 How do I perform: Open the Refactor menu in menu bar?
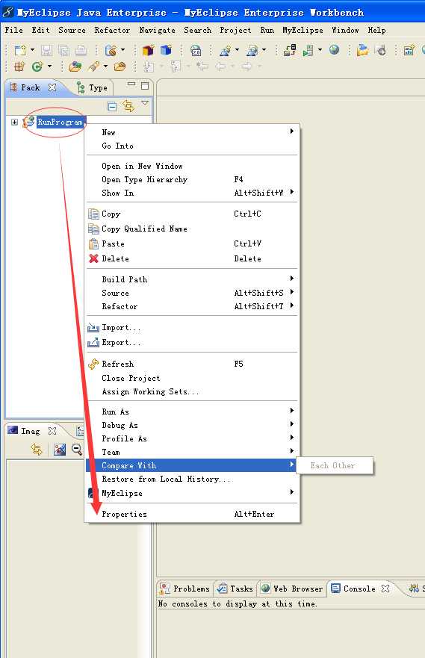tap(112, 30)
